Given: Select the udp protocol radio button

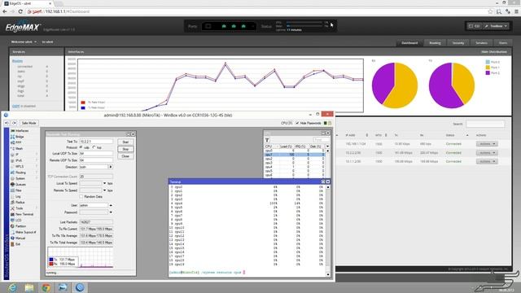Looking at the screenshot, I should point(81,147).
